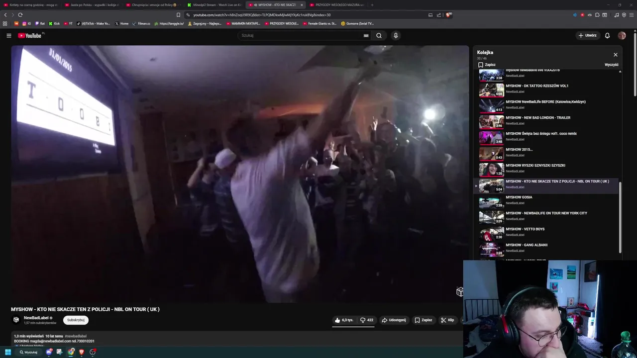637x358 pixels.
Task: Like the video with thumbs-up 6,3 tys.
Action: (x=344, y=320)
